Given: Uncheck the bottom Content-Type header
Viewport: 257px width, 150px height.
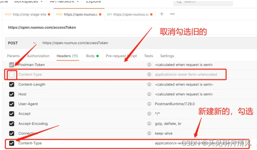Looking at the screenshot, I should click(12, 143).
